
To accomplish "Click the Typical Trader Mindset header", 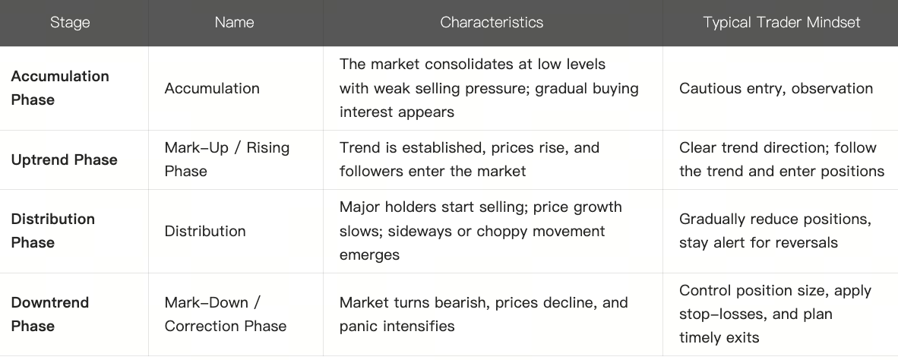I will pos(781,23).
